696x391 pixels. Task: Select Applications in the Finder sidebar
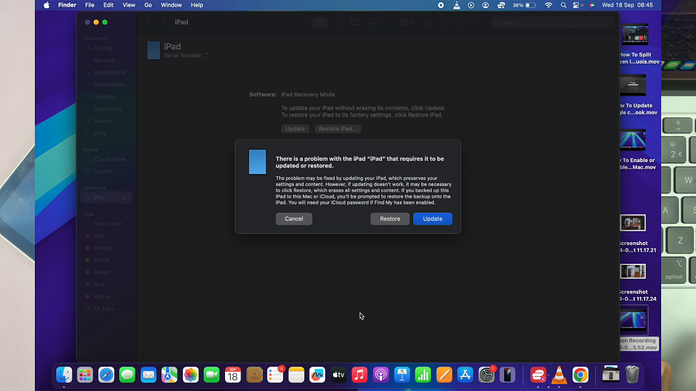pos(109,73)
